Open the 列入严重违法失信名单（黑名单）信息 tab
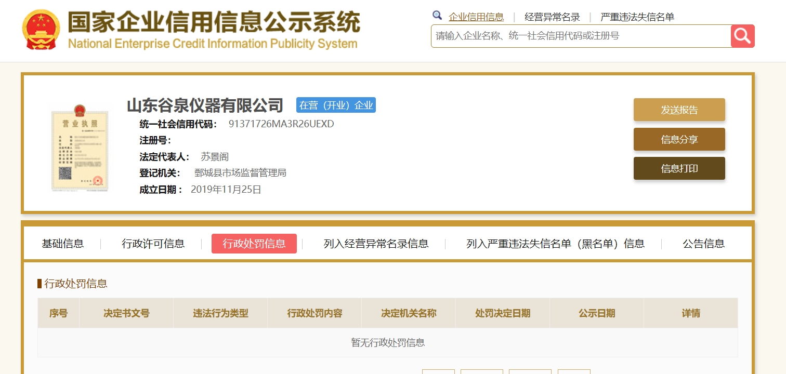The width and height of the screenshot is (786, 374). [x=556, y=244]
